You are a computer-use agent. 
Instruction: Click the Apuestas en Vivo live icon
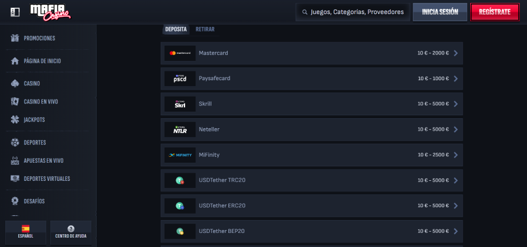(x=15, y=160)
